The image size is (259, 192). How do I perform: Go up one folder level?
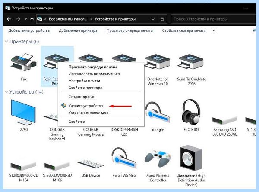32,19
